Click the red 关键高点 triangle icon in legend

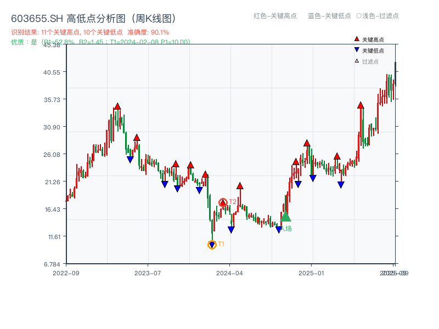pyautogui.click(x=357, y=39)
